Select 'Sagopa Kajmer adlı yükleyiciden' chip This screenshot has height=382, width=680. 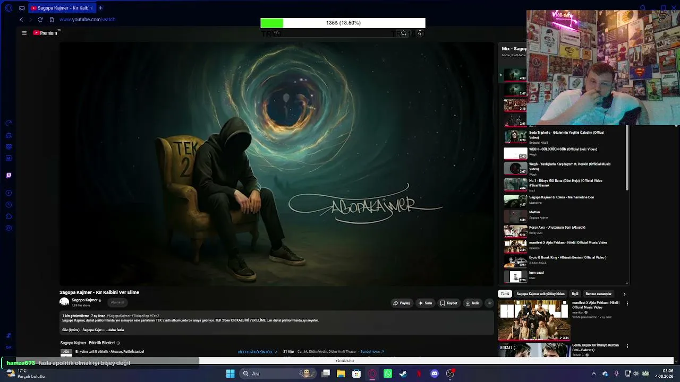pyautogui.click(x=540, y=294)
